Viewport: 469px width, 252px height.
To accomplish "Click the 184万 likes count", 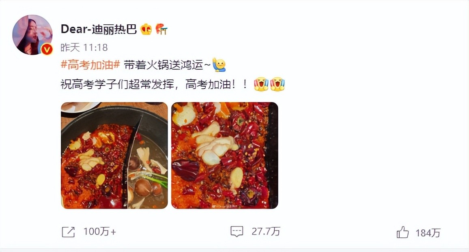I will 428,233.
